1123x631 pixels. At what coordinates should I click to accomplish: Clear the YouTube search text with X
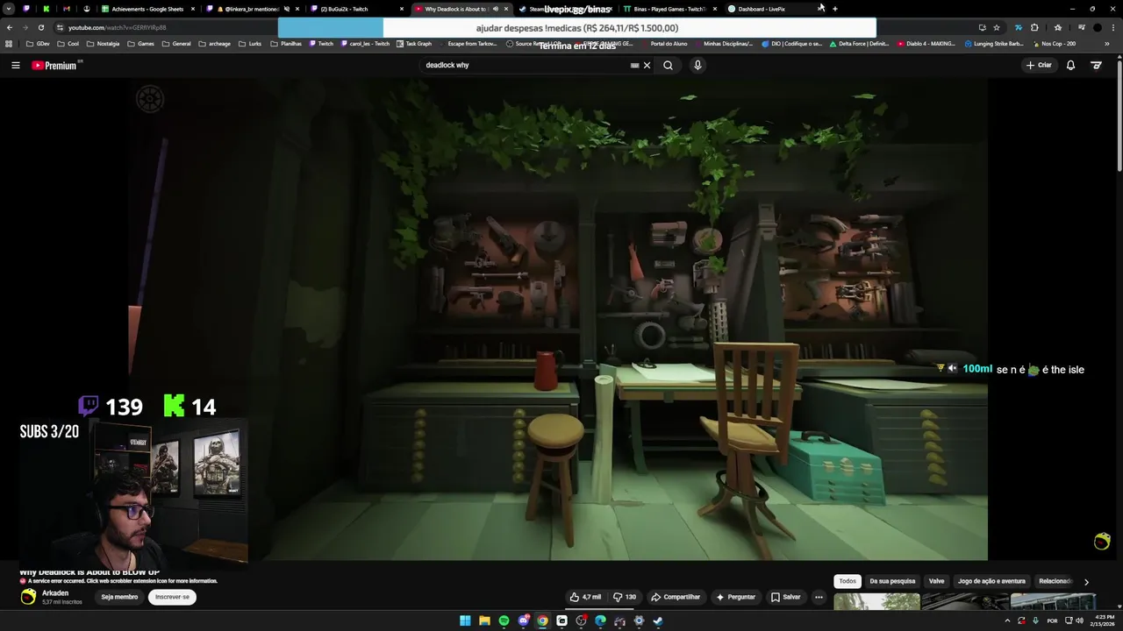point(647,65)
